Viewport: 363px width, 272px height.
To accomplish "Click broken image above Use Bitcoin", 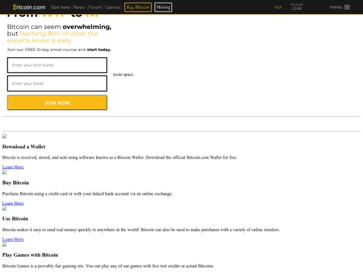I will click(x=5, y=209).
